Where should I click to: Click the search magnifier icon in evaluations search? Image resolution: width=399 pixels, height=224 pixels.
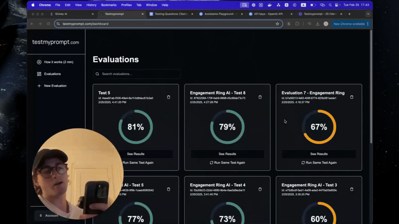pos(97,74)
